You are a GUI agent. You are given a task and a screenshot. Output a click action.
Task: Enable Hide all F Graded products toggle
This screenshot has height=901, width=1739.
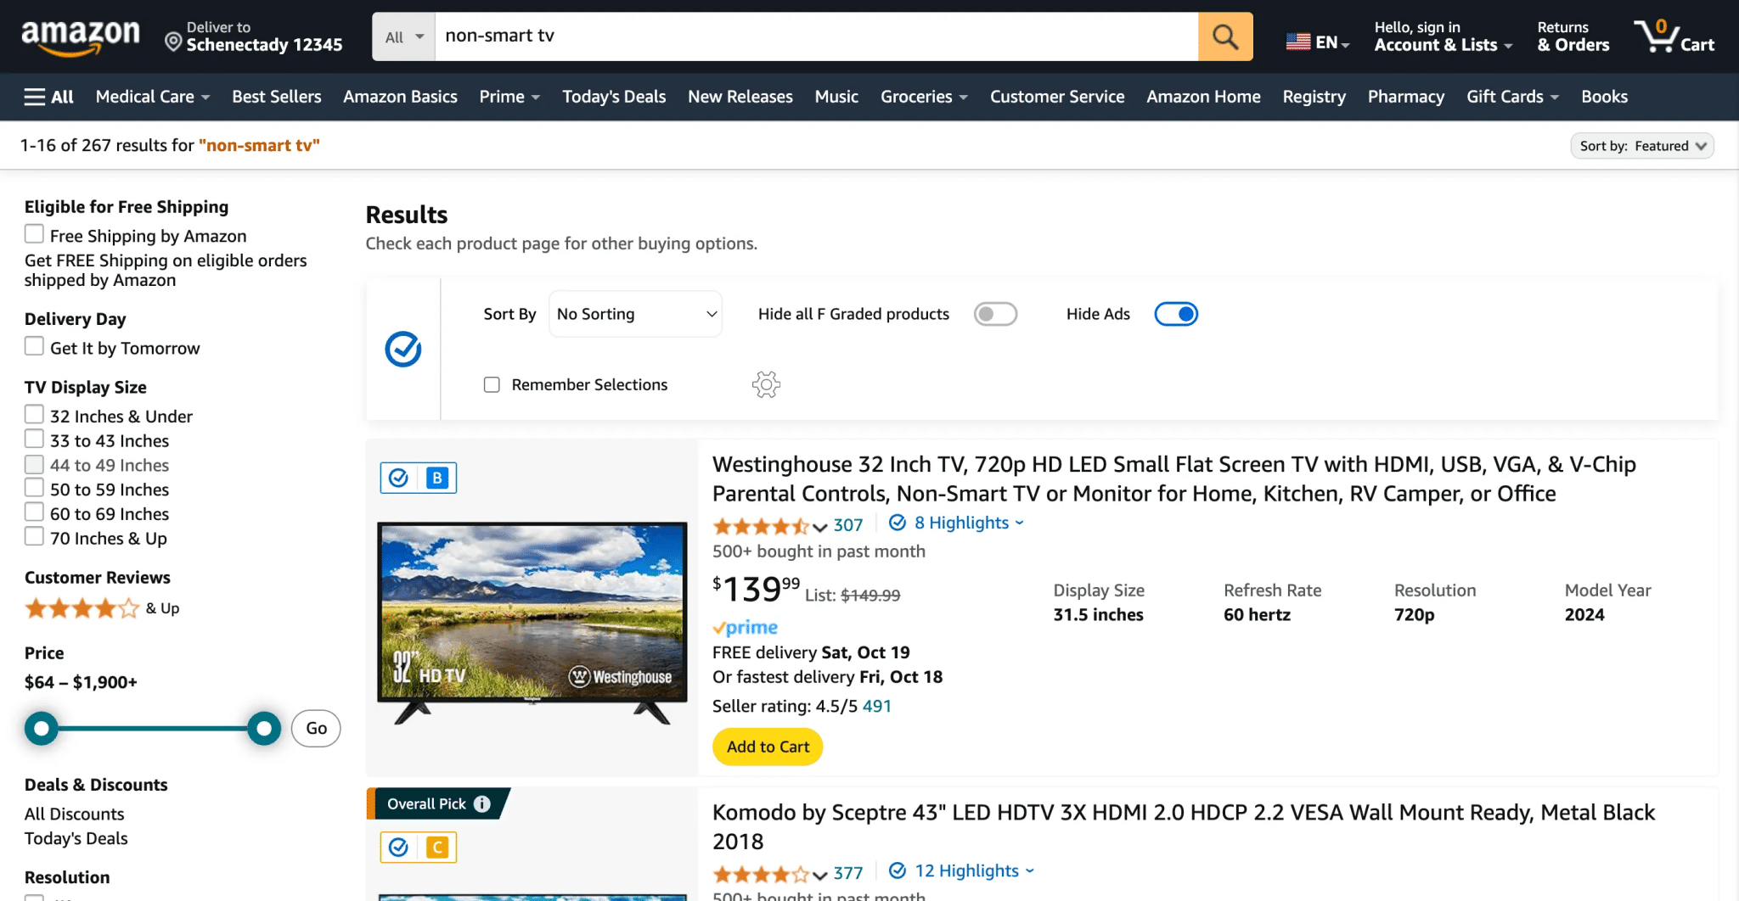[x=995, y=314]
